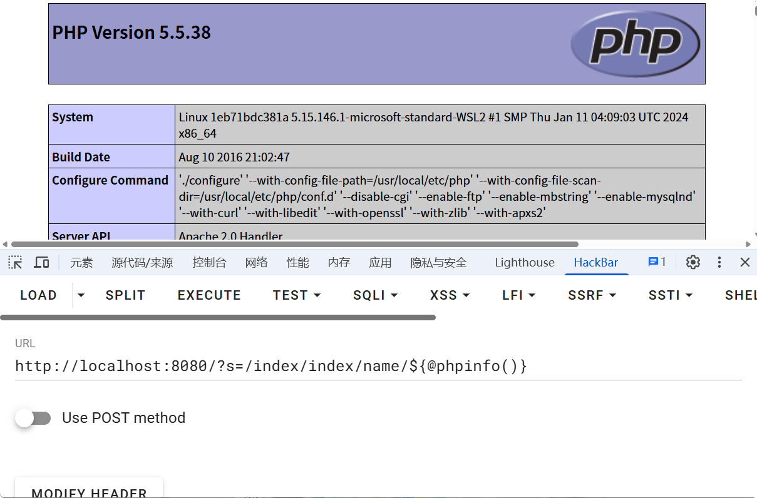
Task: Expand the SSRF menu
Action: pyautogui.click(x=592, y=295)
